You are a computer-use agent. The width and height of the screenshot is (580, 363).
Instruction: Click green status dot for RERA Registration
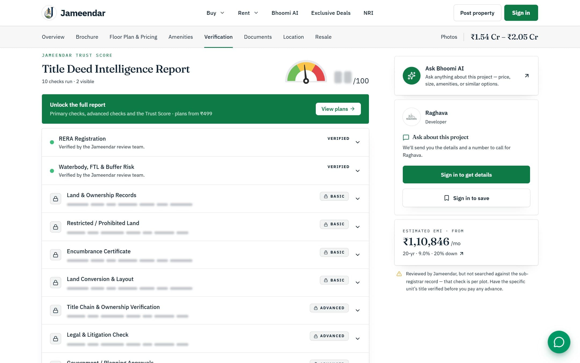click(x=52, y=142)
